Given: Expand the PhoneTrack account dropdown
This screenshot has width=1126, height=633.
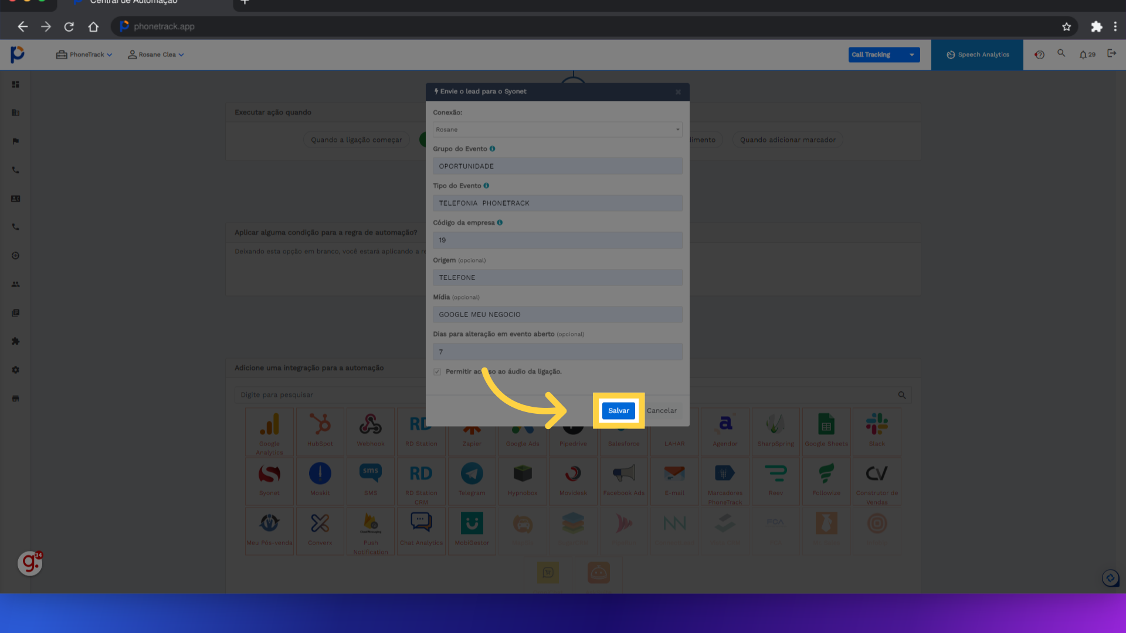Looking at the screenshot, I should pos(84,55).
